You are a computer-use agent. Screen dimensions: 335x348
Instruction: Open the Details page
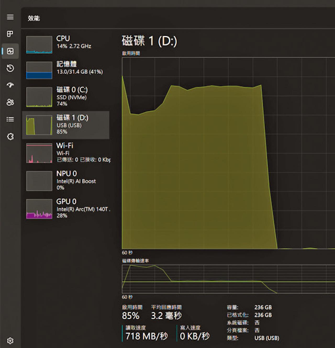[x=10, y=119]
